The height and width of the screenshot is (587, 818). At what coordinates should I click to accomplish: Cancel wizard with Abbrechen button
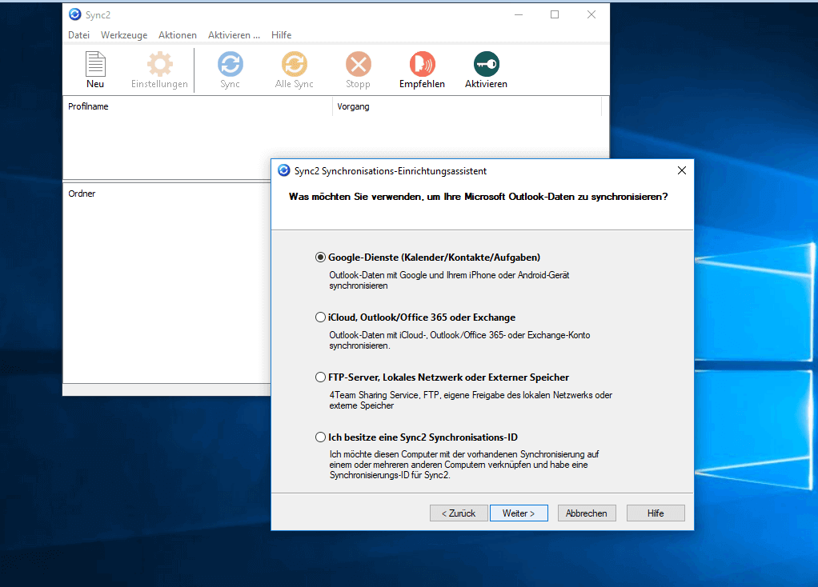coord(587,513)
